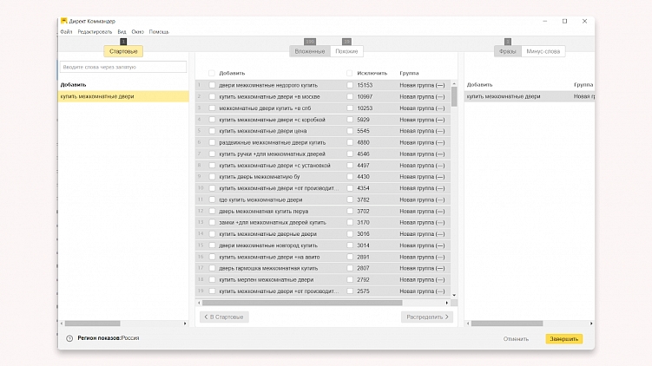Click the left arrow of the left panel scrollbar

click(x=62, y=324)
